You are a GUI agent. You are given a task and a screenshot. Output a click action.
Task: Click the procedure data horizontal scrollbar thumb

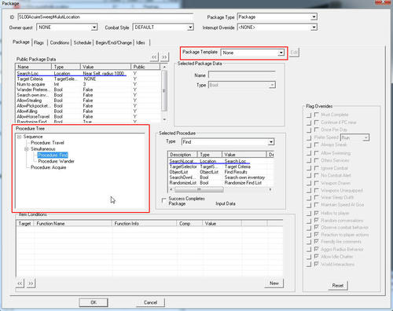[x=199, y=189]
